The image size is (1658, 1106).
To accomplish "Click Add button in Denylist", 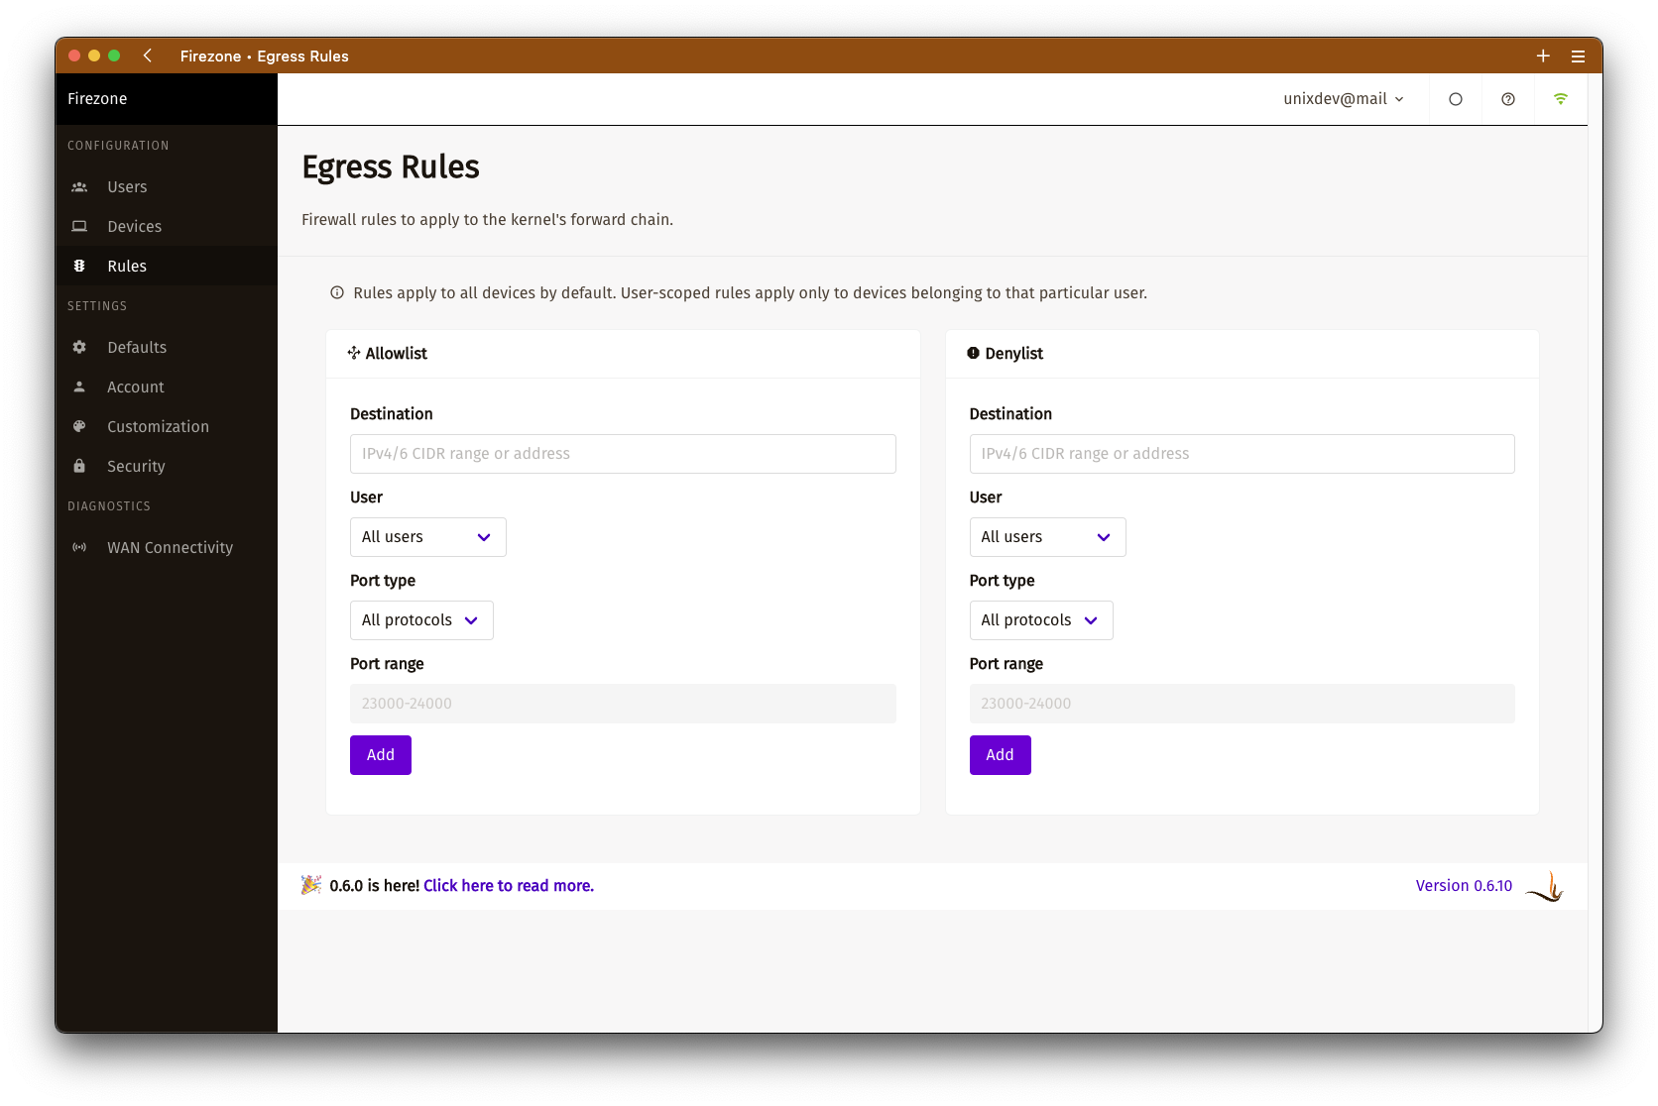I will [x=1000, y=755].
